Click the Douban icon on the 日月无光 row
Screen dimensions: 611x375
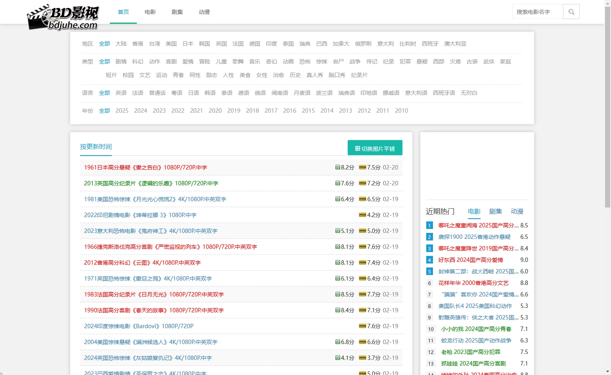pos(337,294)
